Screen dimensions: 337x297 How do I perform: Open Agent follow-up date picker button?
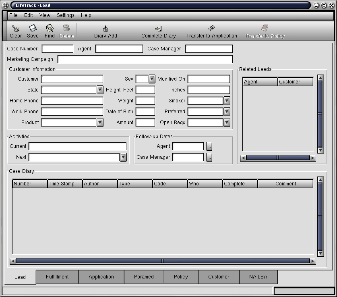[x=209, y=146]
